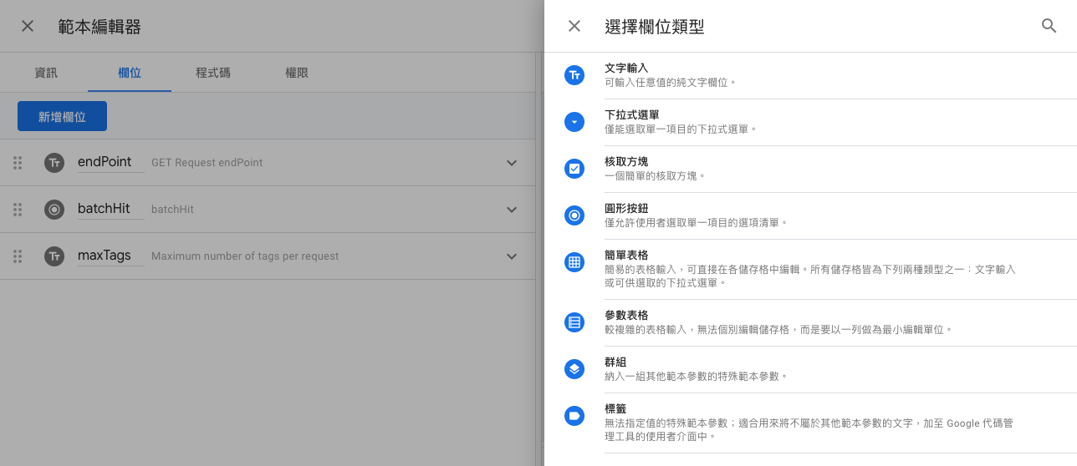Click the gray batchHit description text
Image resolution: width=1077 pixels, height=466 pixels.
click(172, 210)
